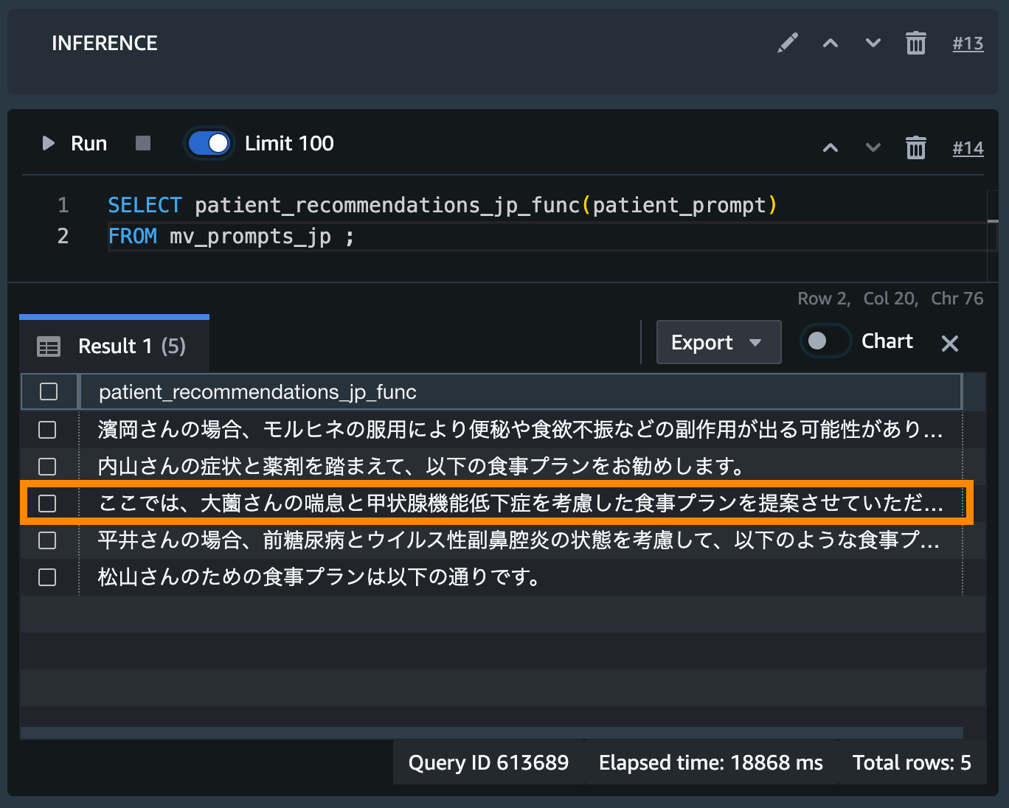
Task: Click the grid icon beside Result 1
Action: pyautogui.click(x=49, y=346)
